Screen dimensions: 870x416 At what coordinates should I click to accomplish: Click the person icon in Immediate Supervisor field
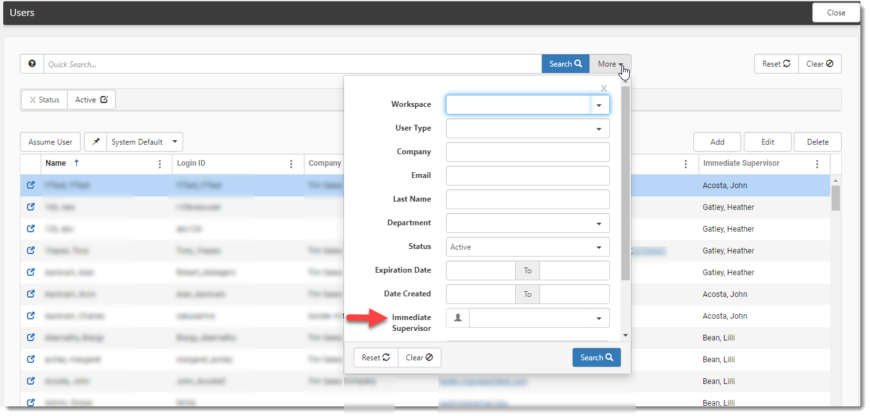457,318
